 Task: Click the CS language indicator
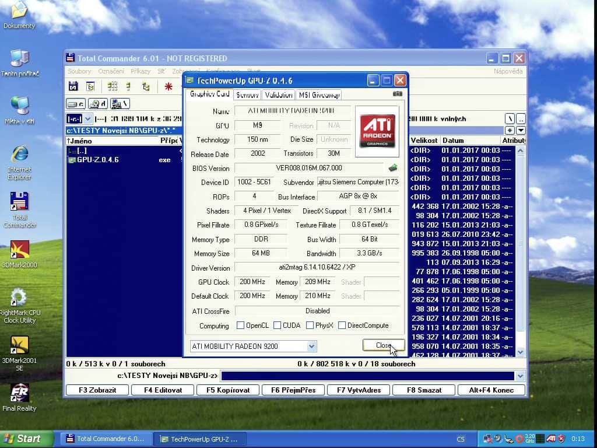click(x=461, y=439)
